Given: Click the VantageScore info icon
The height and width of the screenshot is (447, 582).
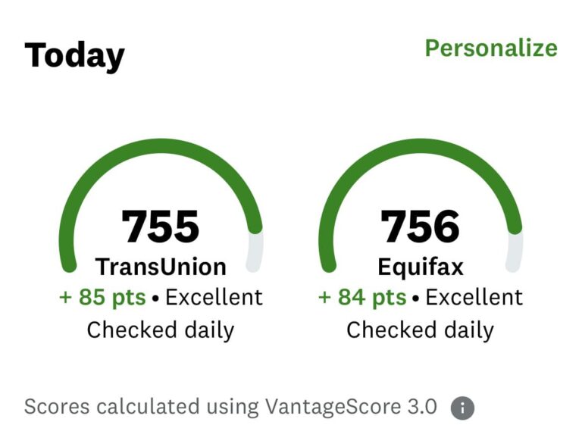Looking at the screenshot, I should coord(462,408).
